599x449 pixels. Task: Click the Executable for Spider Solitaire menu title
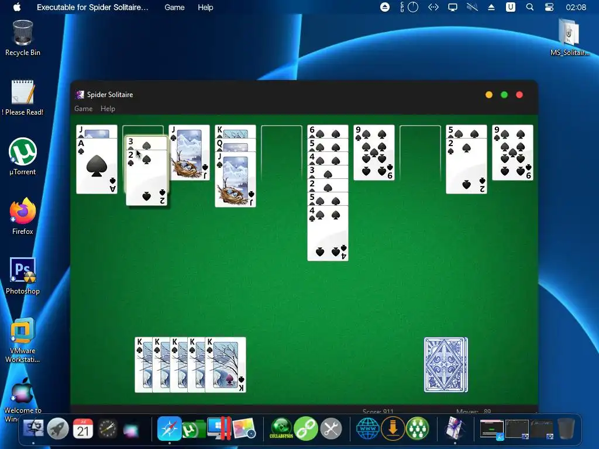92,7
